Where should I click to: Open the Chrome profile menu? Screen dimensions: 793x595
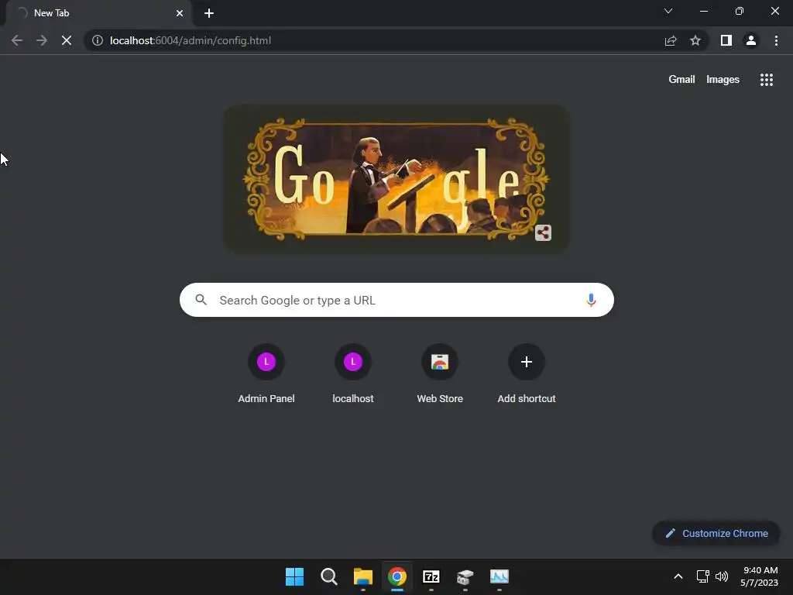751,40
